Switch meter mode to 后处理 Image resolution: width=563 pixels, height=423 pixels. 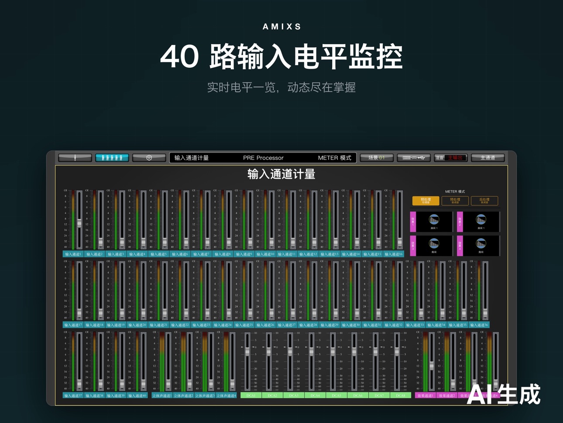click(x=484, y=201)
